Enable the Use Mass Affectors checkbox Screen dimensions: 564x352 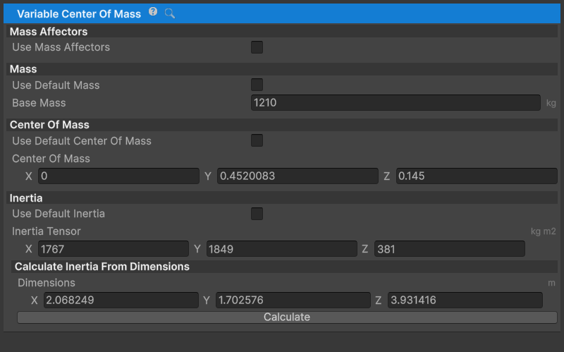tap(257, 47)
